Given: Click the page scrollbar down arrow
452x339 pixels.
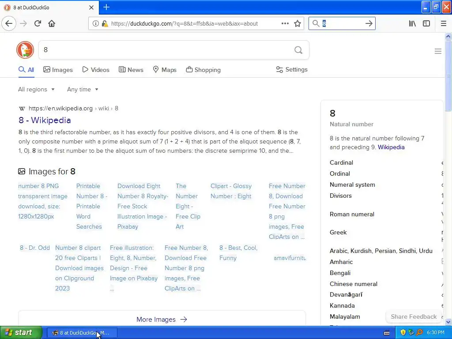Looking at the screenshot, I should point(448,322).
